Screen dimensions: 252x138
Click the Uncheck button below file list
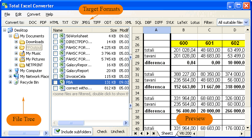pos(118,132)
